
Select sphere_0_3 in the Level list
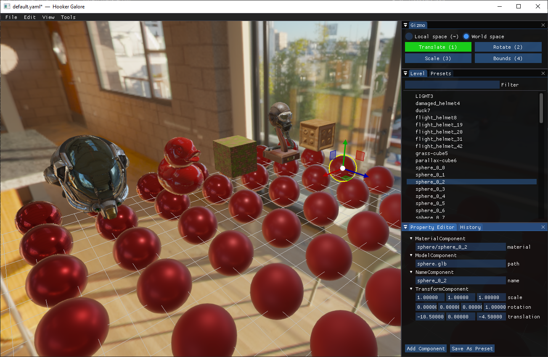coord(471,189)
